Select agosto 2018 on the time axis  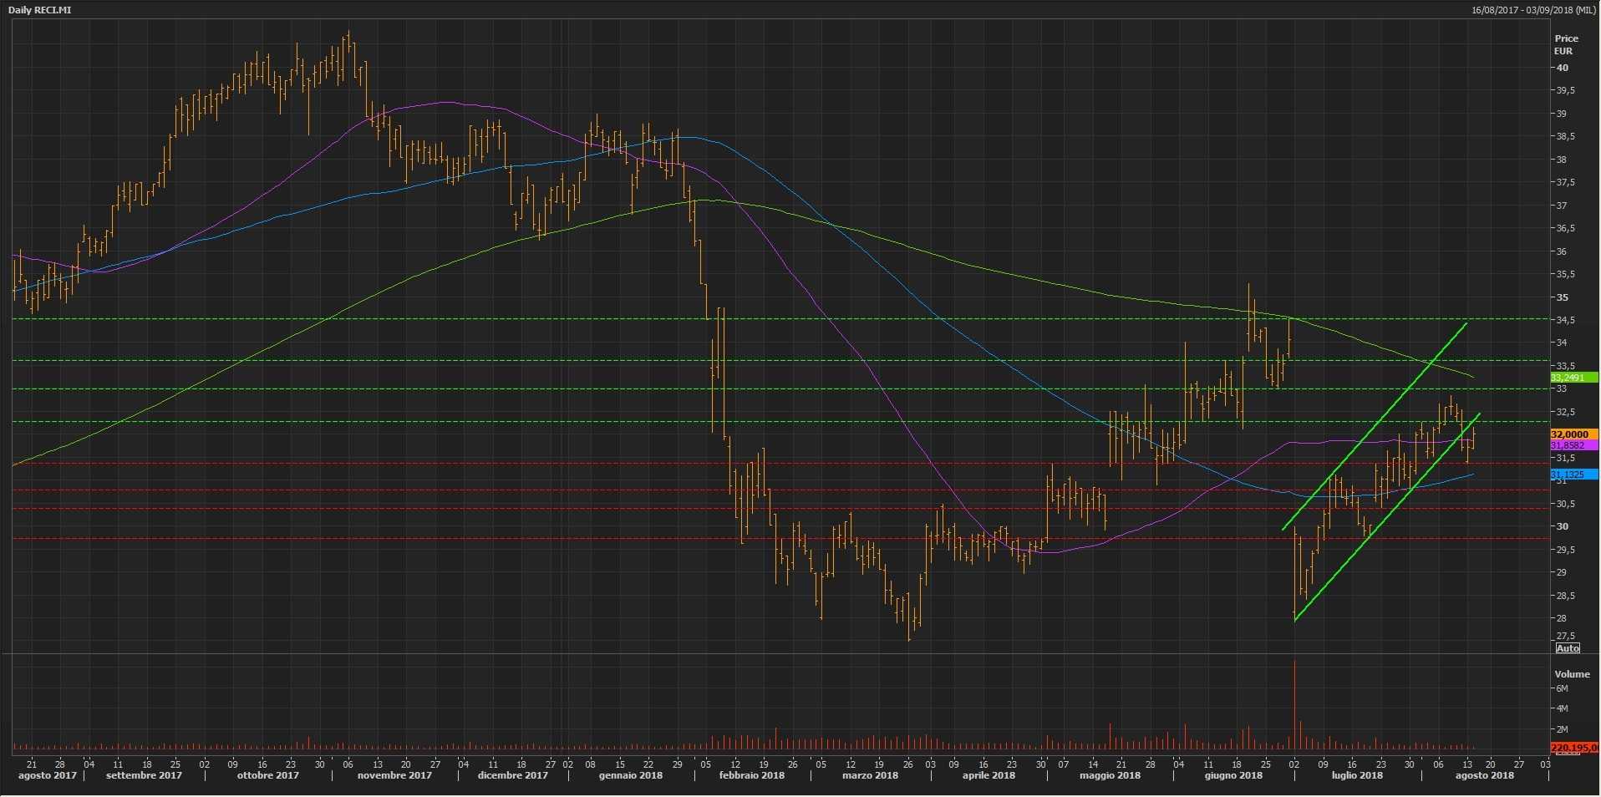[x=1484, y=775]
